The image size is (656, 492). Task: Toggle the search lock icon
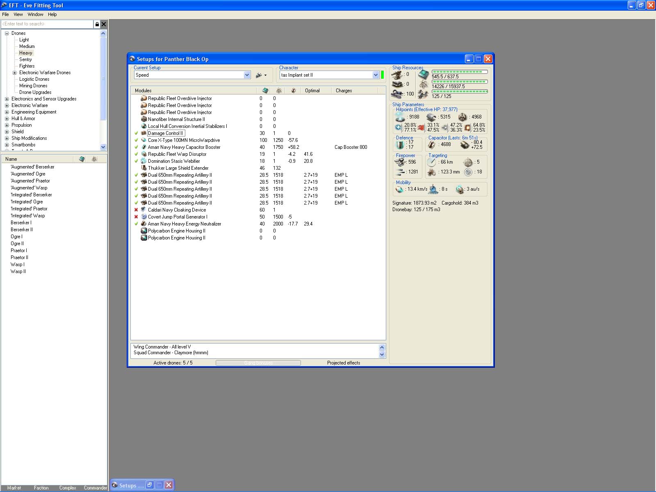[x=97, y=24]
